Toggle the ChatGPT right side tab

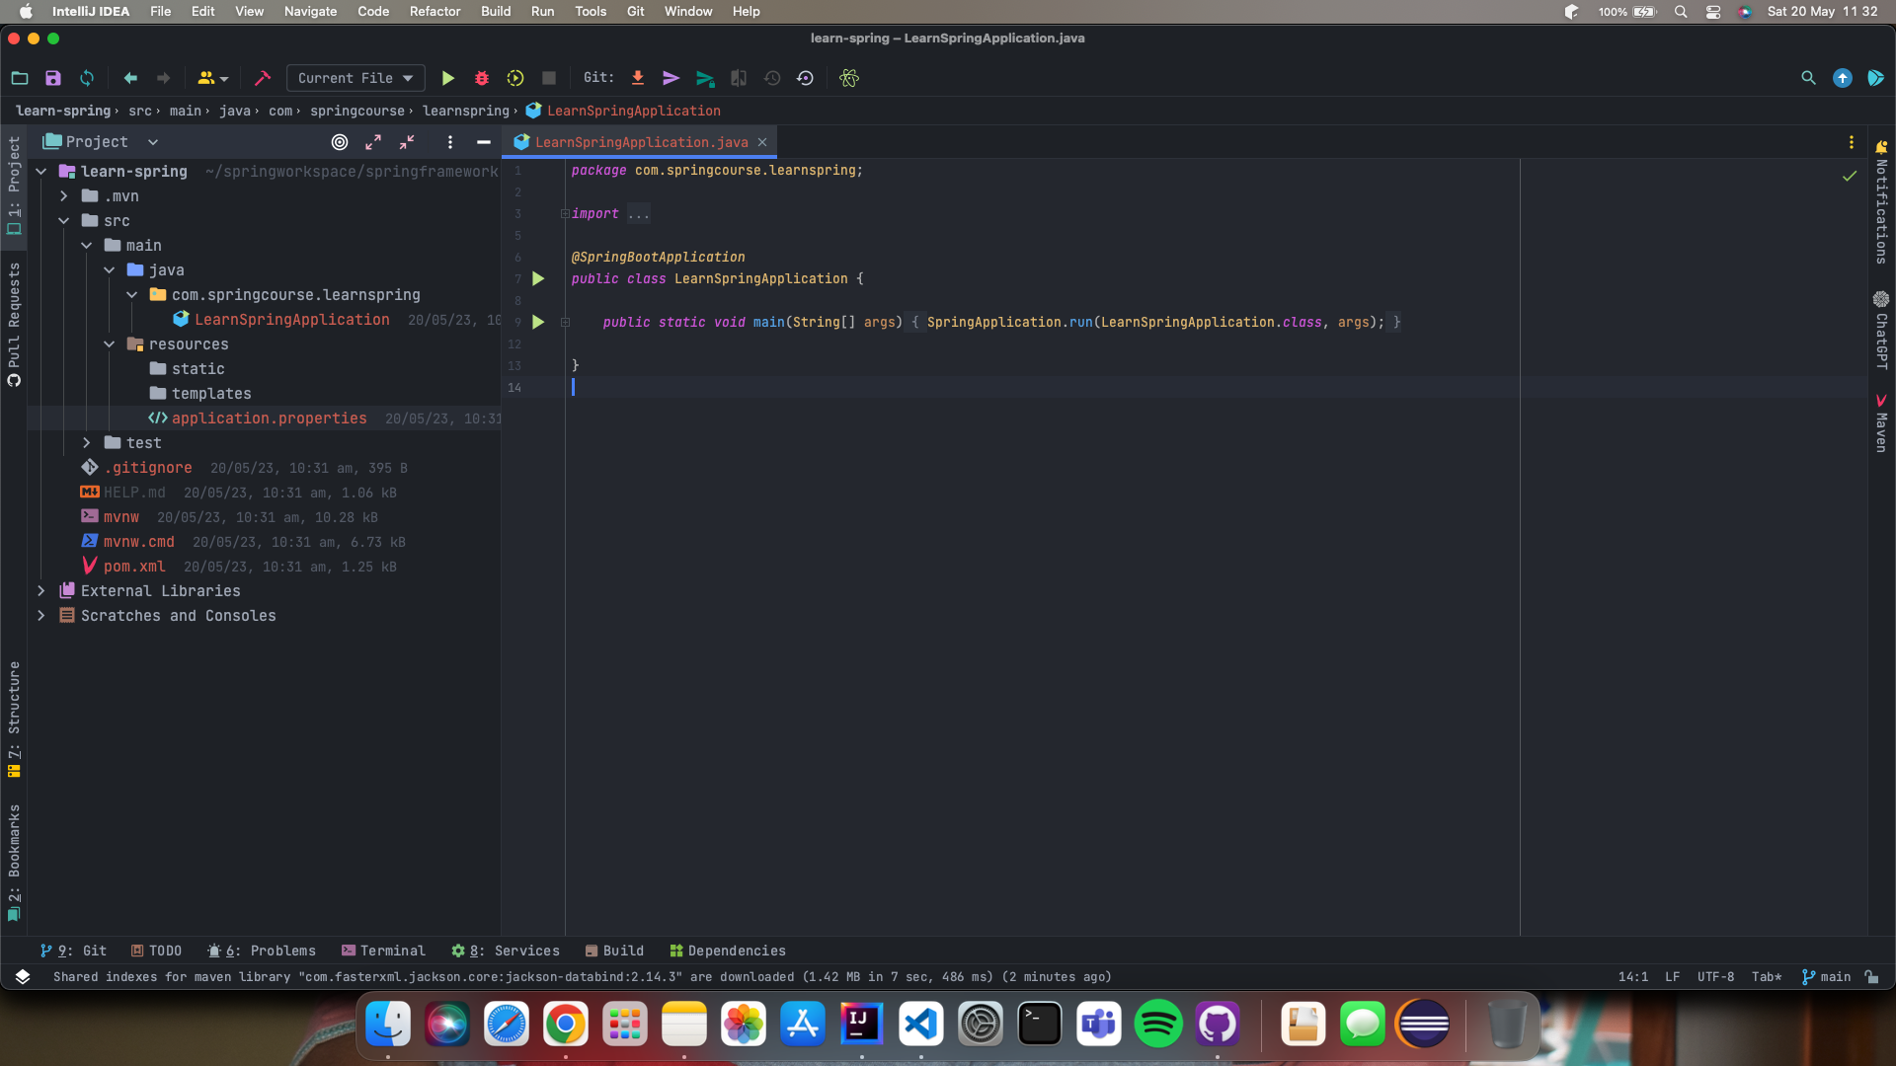click(x=1881, y=332)
